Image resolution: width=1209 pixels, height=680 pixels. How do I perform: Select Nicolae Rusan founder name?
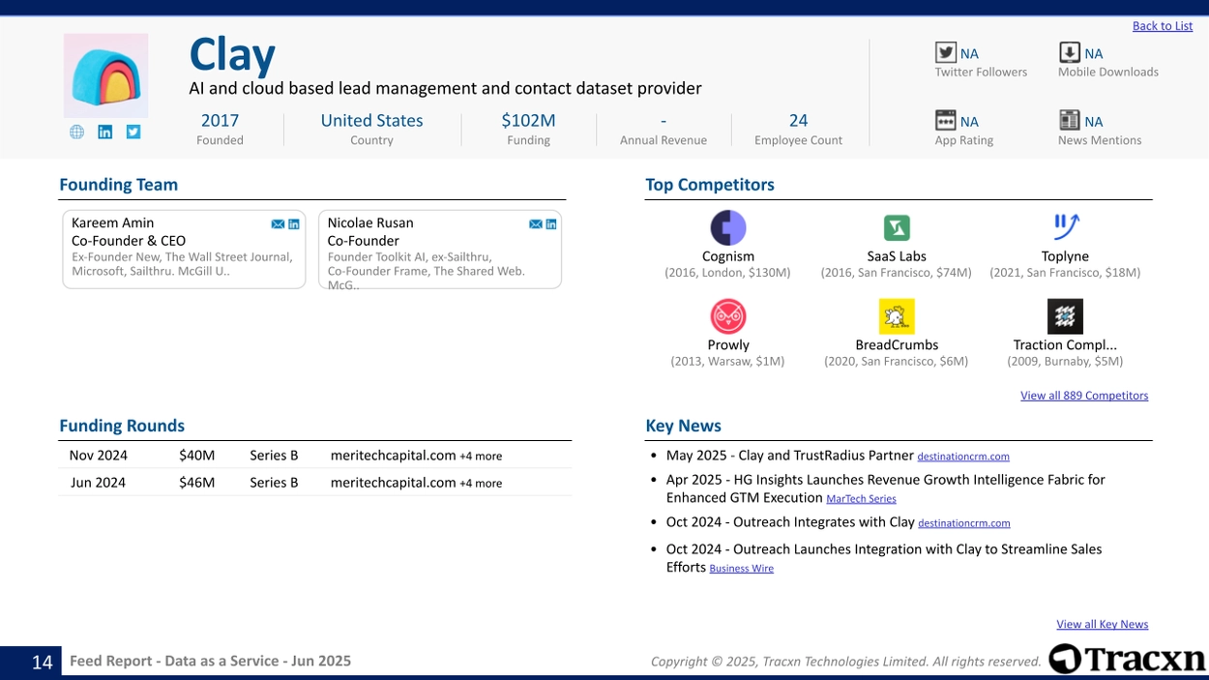(x=370, y=223)
